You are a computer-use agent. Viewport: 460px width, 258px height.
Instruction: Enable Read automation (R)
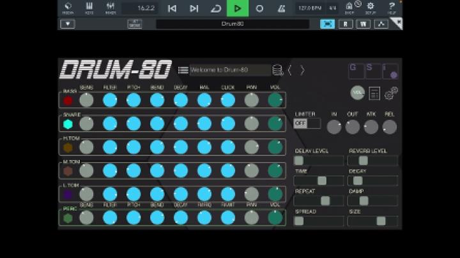pyautogui.click(x=345, y=24)
